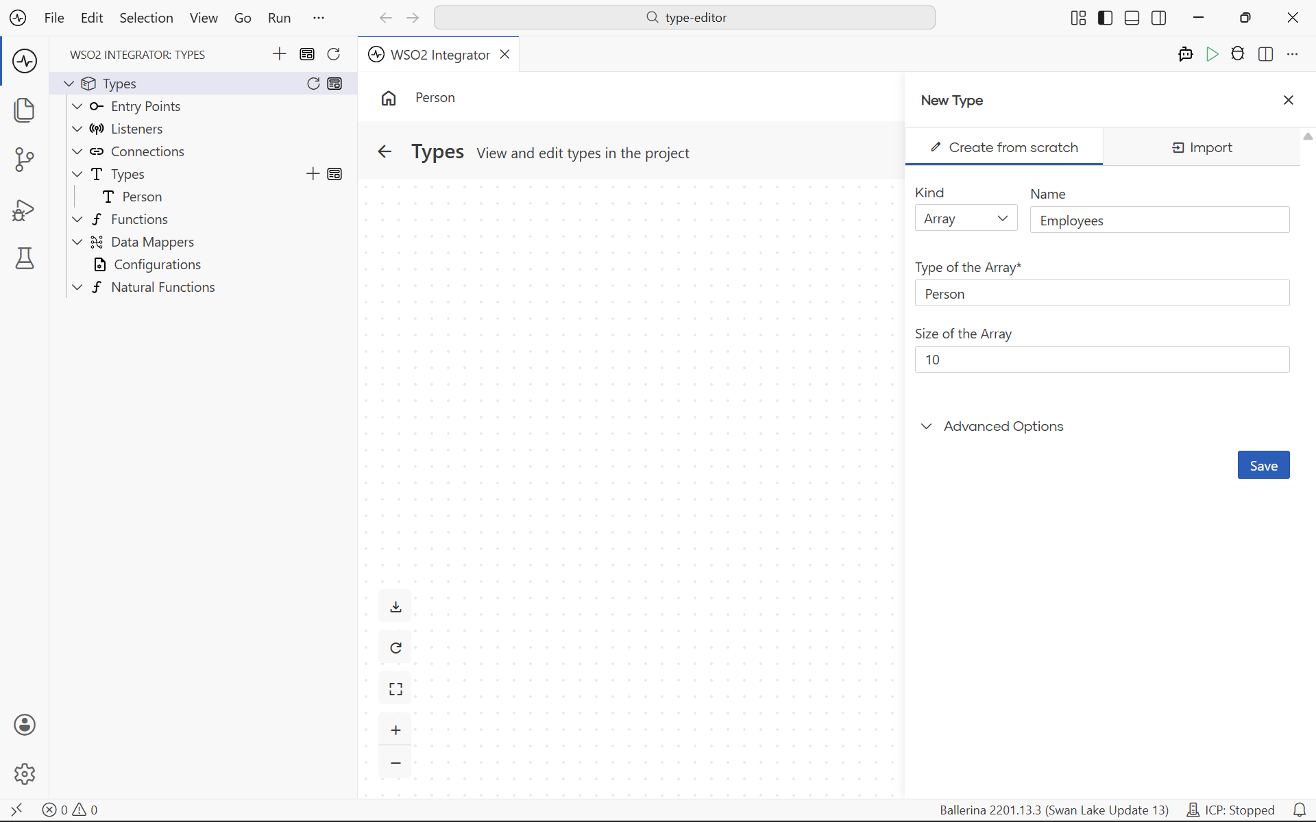Toggle secondary side bar layout icon
Screen dimensions: 1316x822
[1159, 18]
